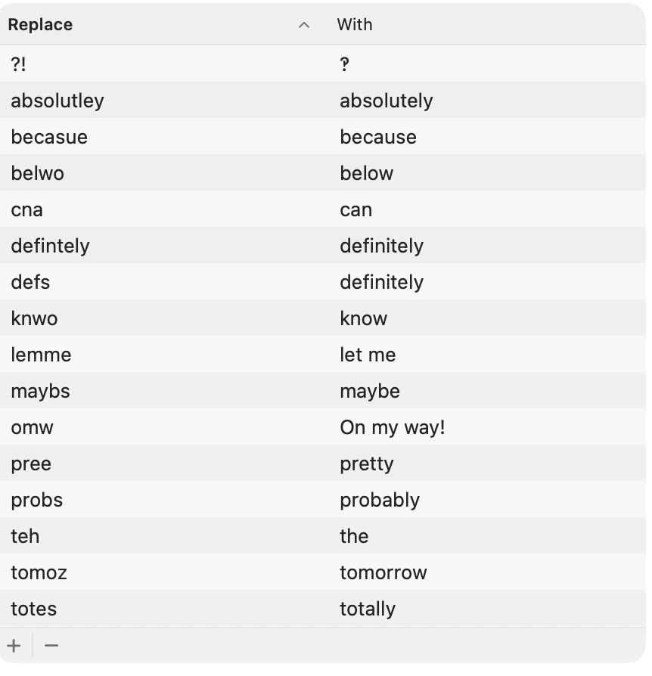Click the remove (−) button below the table
Image resolution: width=652 pixels, height=676 pixels.
(x=51, y=646)
